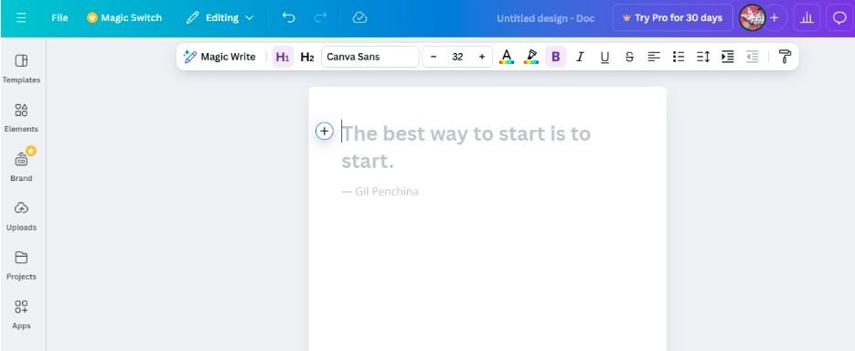Open the comments speech bubble
The image size is (855, 351).
coord(839,18)
